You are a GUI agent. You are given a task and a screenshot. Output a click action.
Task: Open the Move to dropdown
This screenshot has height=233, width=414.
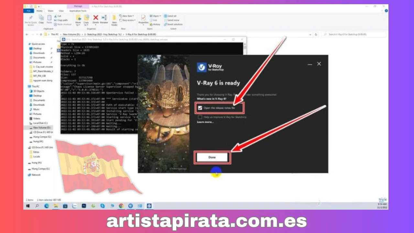tap(78, 25)
